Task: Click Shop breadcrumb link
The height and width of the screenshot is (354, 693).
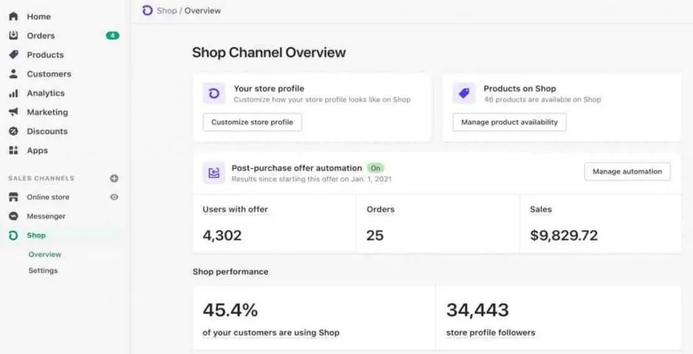Action: tap(166, 11)
